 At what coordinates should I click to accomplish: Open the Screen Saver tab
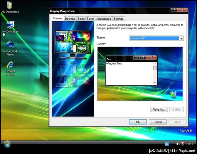click(x=86, y=19)
